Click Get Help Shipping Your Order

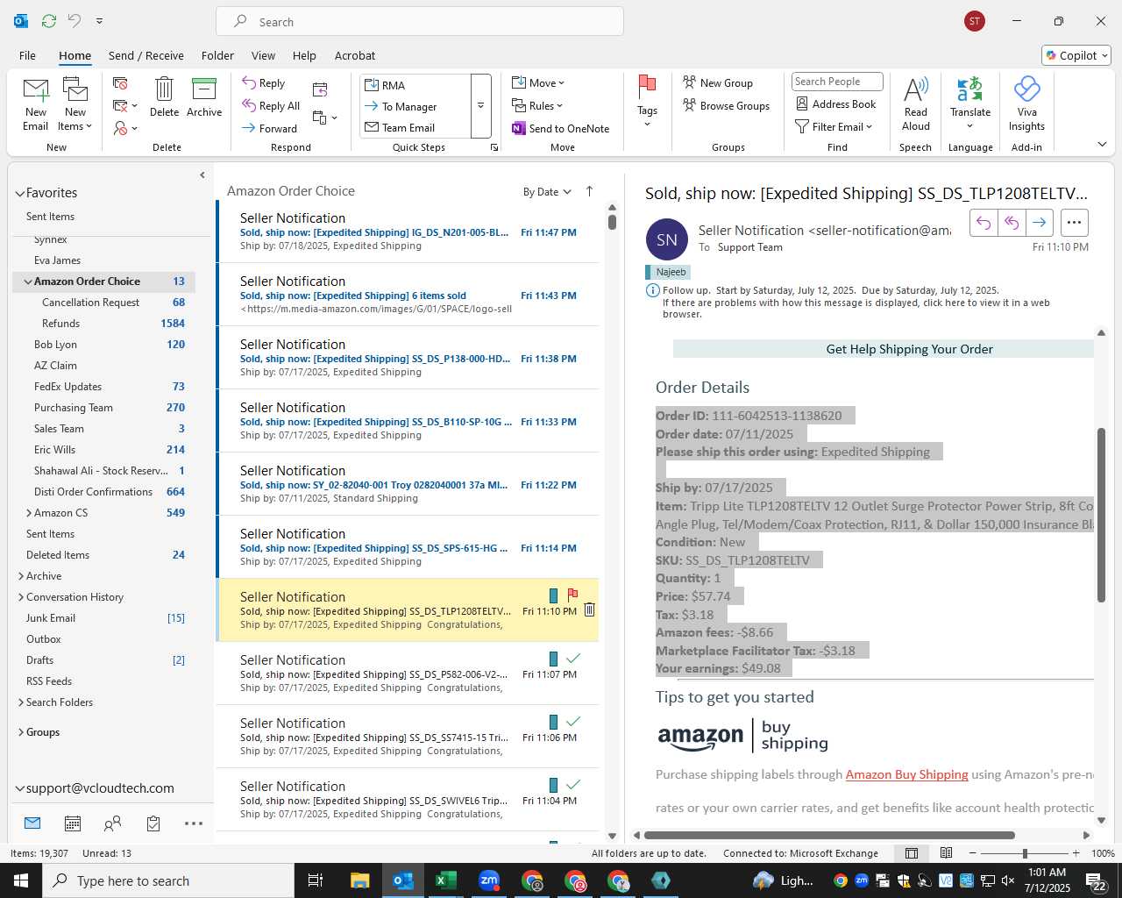pos(909,349)
